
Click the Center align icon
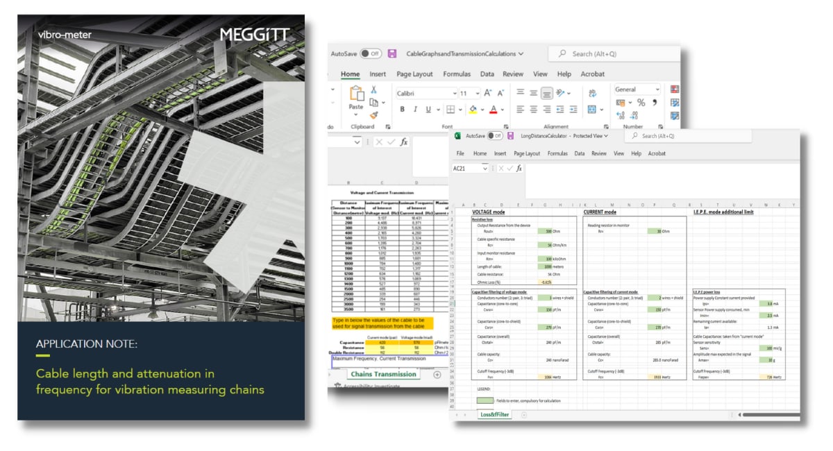[534, 110]
